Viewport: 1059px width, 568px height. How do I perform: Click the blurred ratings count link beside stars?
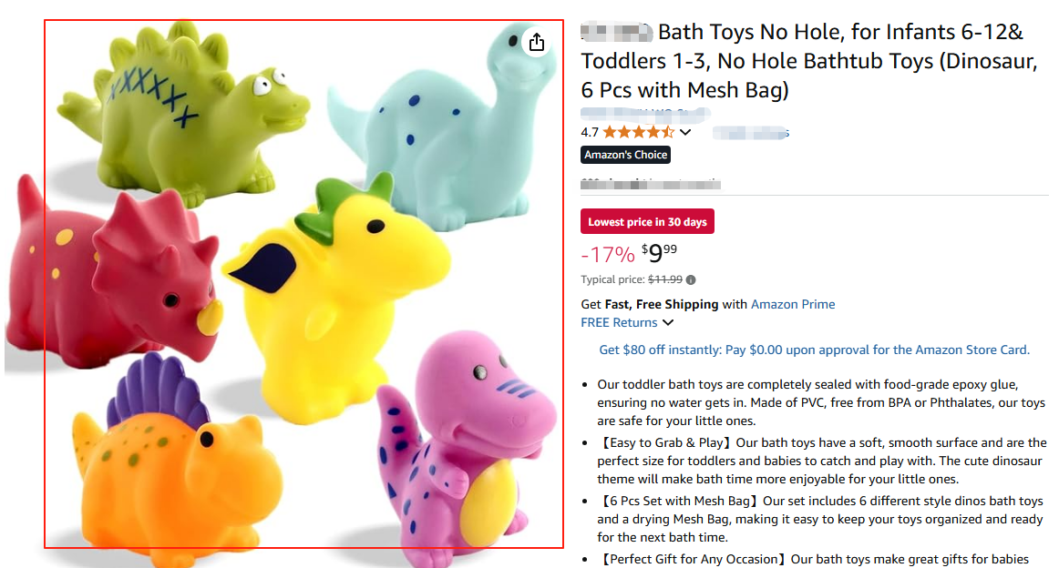[750, 133]
